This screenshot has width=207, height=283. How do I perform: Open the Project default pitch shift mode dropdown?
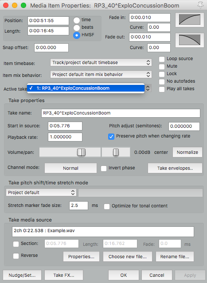(41, 193)
